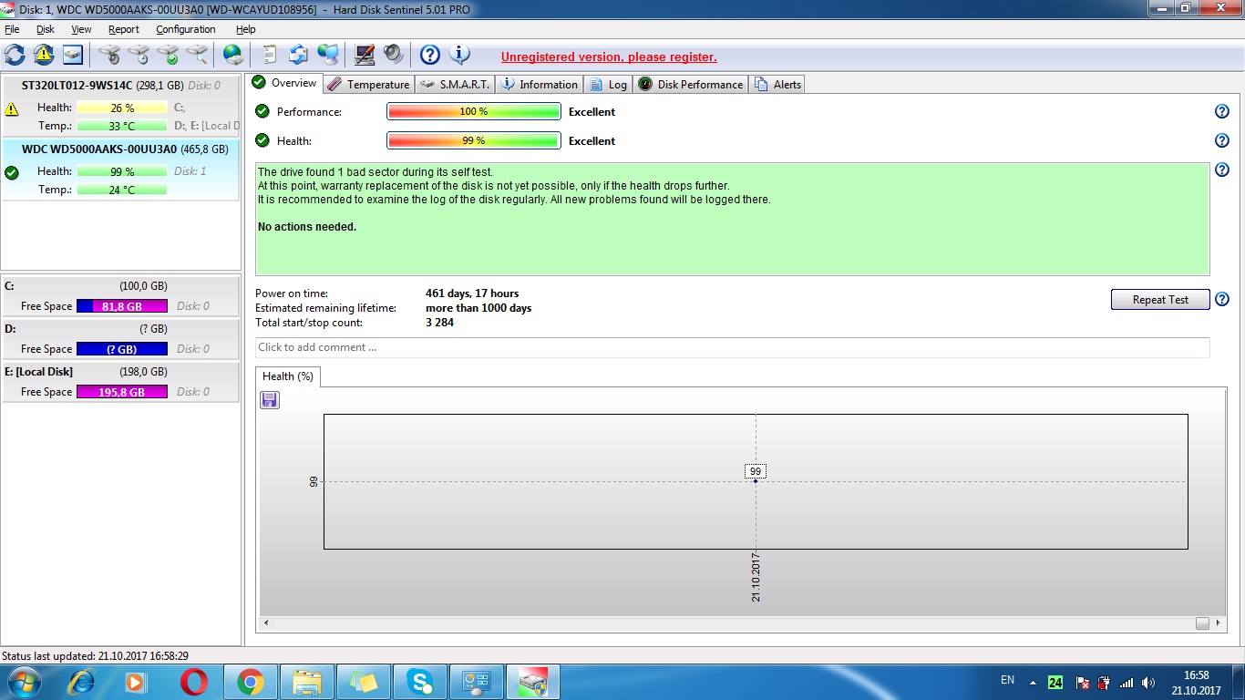Click the Unregistered version register link

point(609,57)
